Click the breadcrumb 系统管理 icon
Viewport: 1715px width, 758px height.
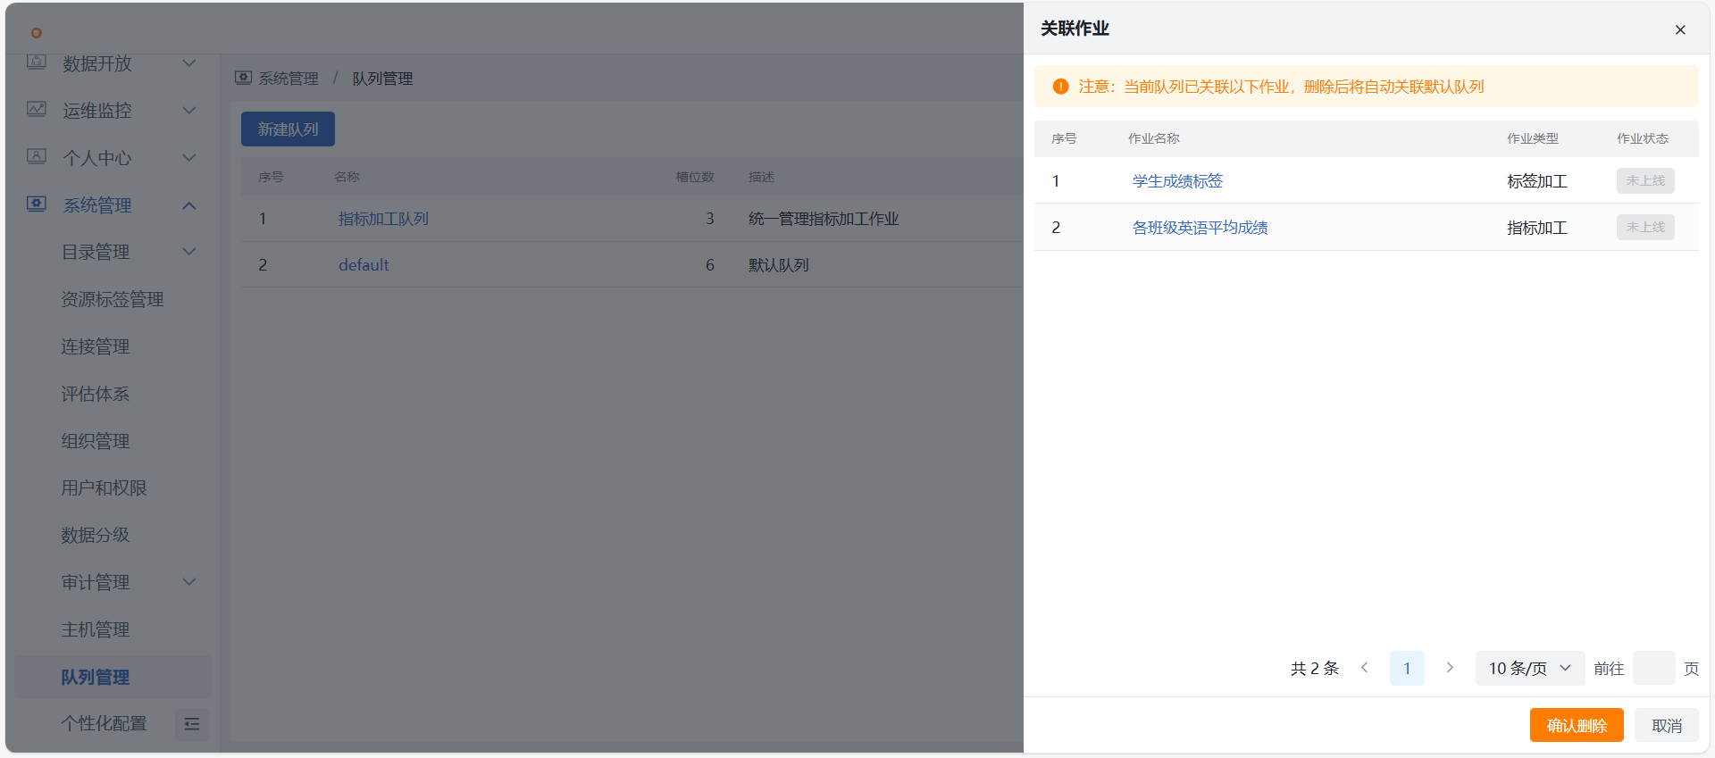(x=243, y=78)
